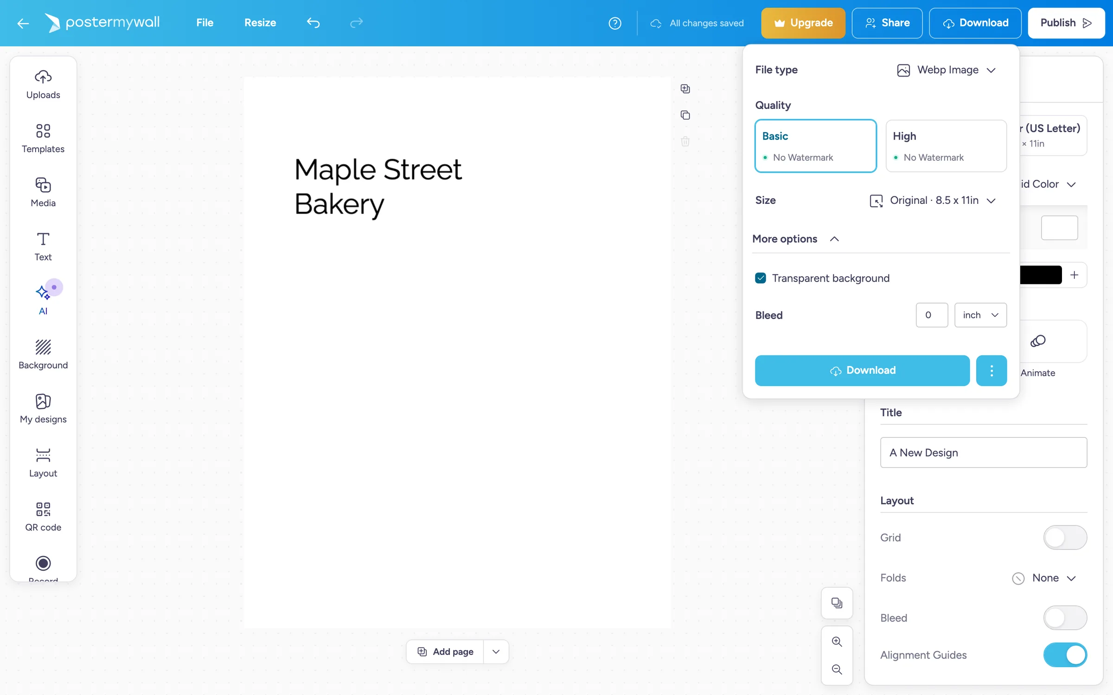
Task: Open the Add page dropdown arrow
Action: tap(496, 652)
